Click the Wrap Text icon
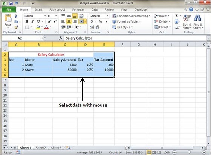Viewport: 211px width, 155px height. (81, 16)
